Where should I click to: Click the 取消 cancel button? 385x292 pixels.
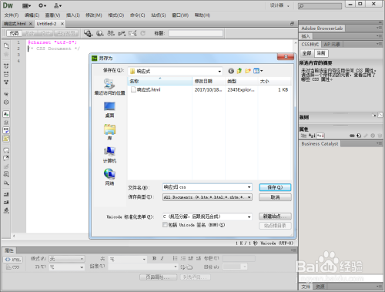point(275,197)
